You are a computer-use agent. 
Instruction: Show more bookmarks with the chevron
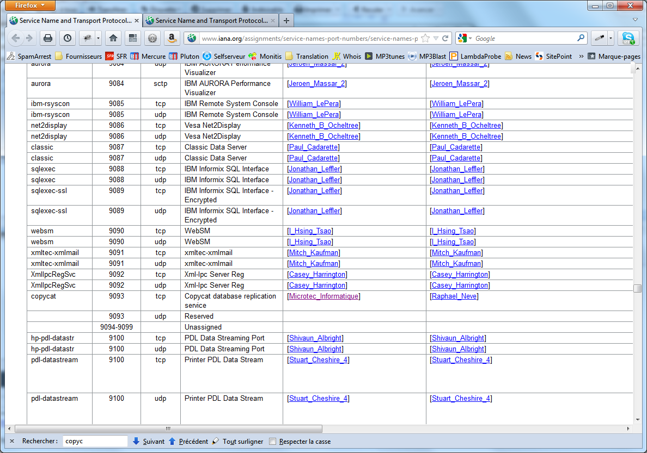point(581,57)
